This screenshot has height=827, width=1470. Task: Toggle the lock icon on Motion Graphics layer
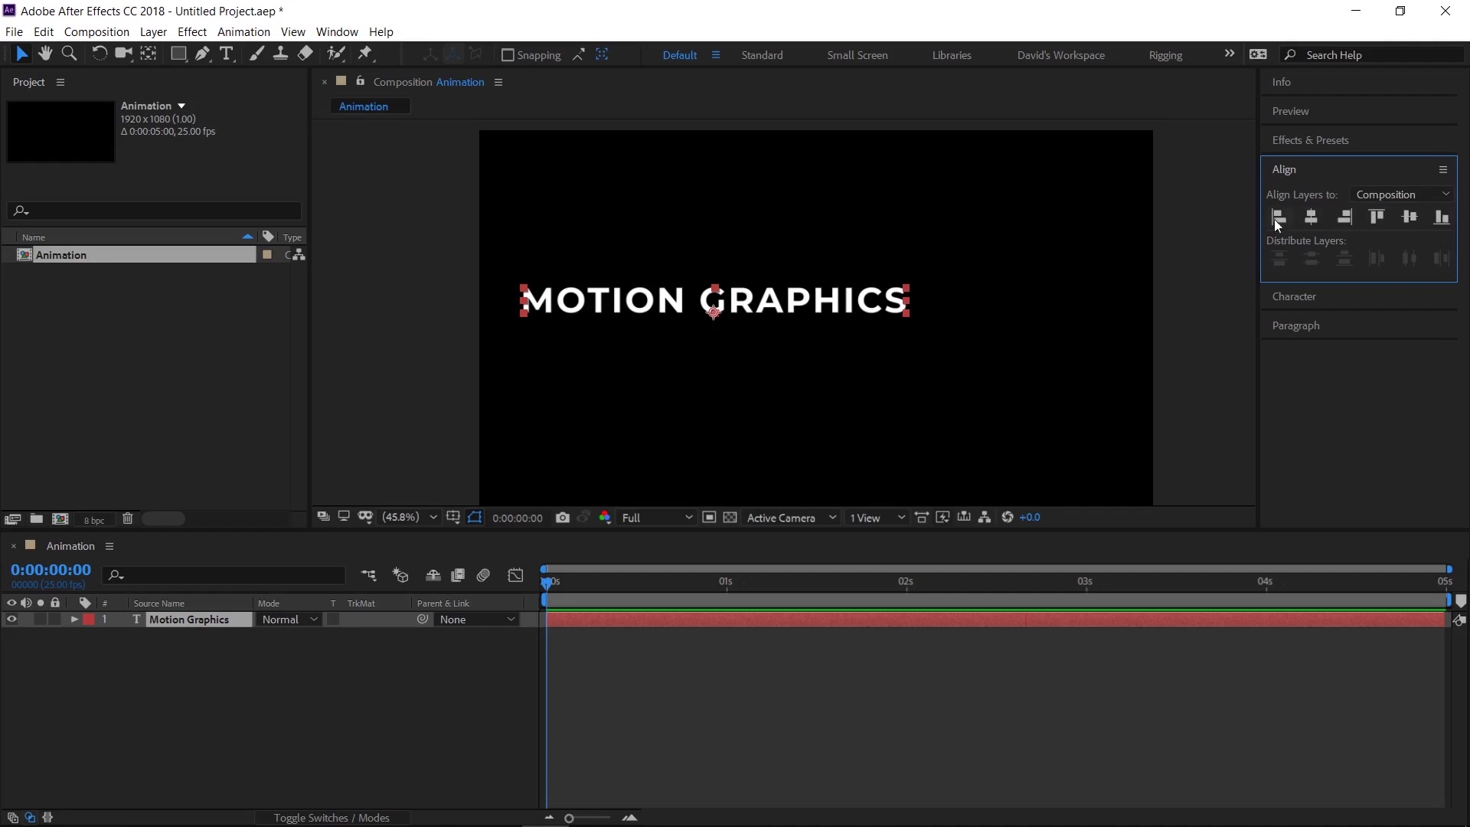54,619
